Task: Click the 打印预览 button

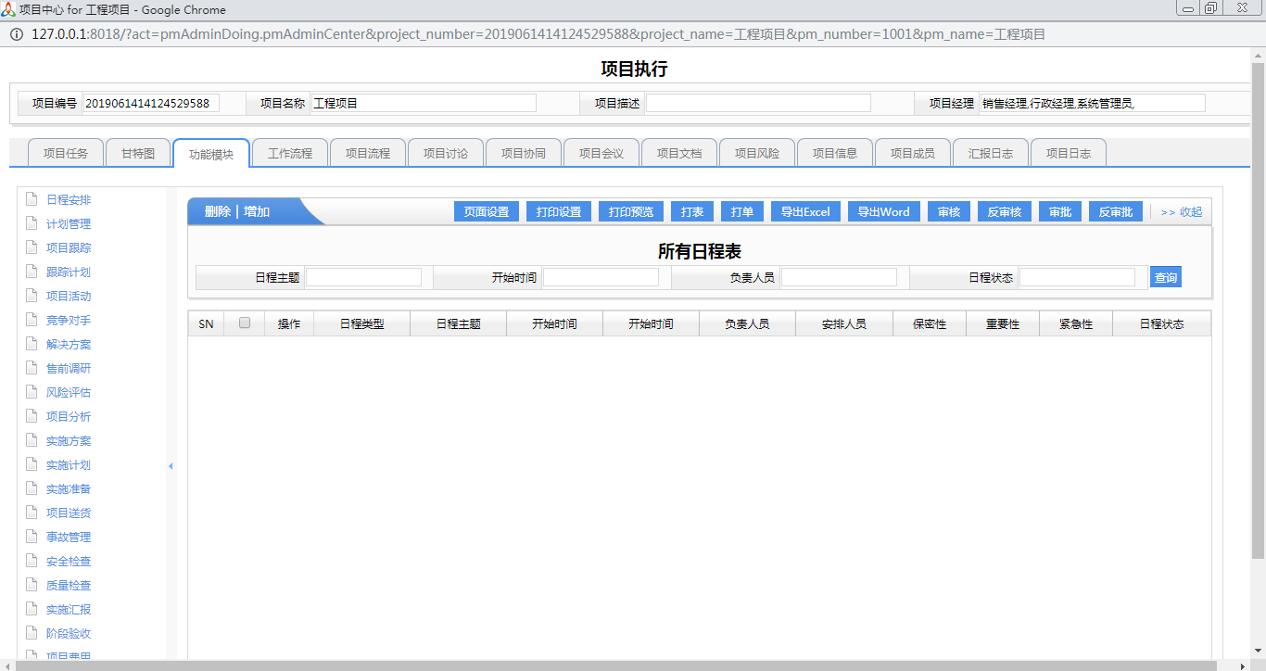Action: tap(630, 212)
